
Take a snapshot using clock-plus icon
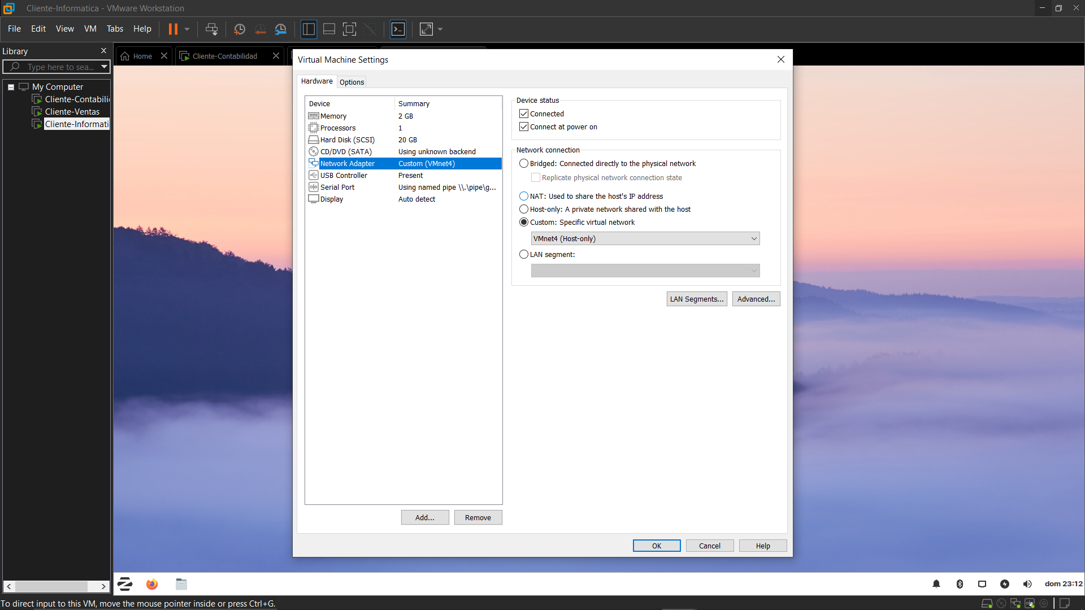tap(239, 29)
